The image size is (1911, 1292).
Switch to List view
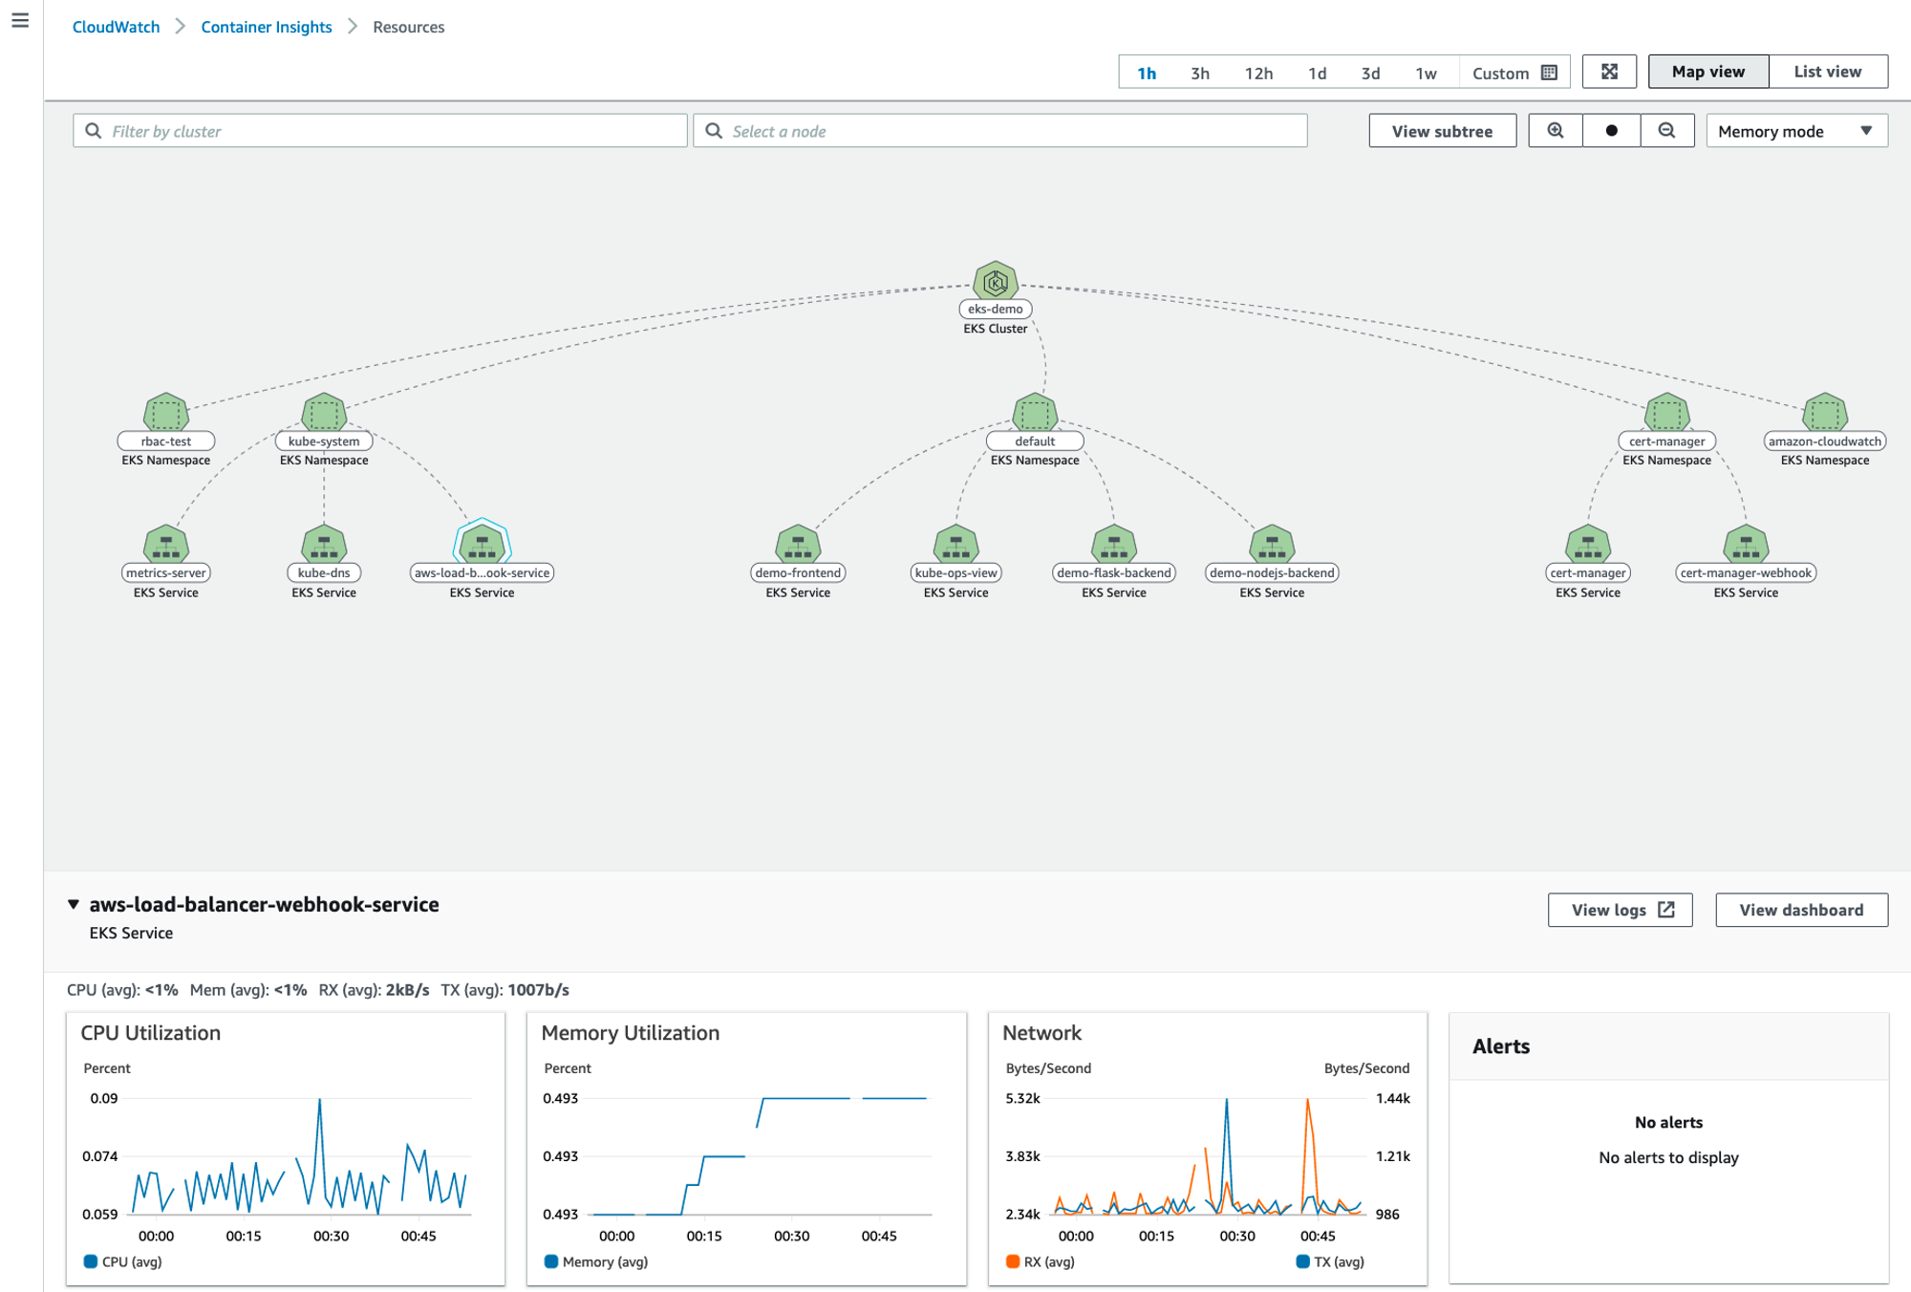pos(1827,72)
